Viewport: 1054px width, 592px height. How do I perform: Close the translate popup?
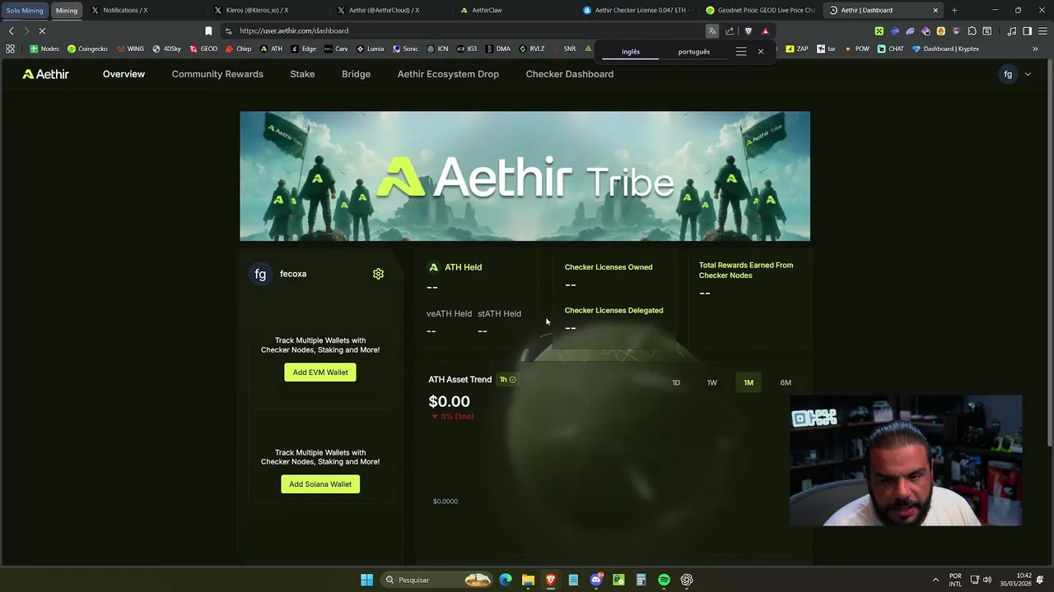click(761, 52)
